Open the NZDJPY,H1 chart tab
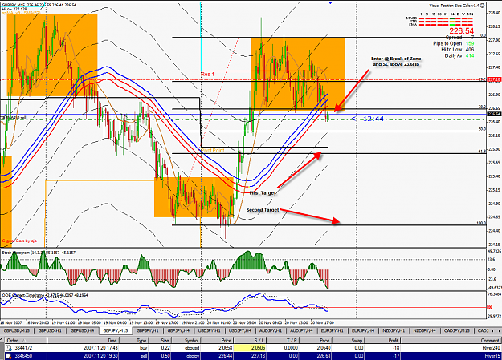Viewport: 502px width, 360px height. [x=394, y=330]
